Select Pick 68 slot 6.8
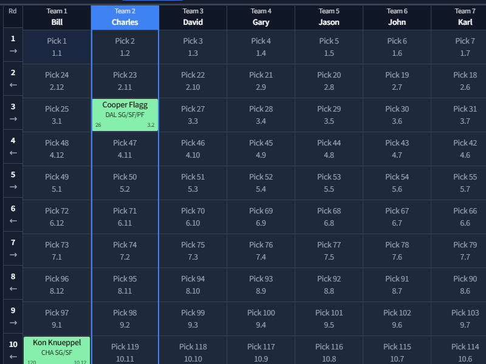This screenshot has width=486, height=364. (329, 217)
